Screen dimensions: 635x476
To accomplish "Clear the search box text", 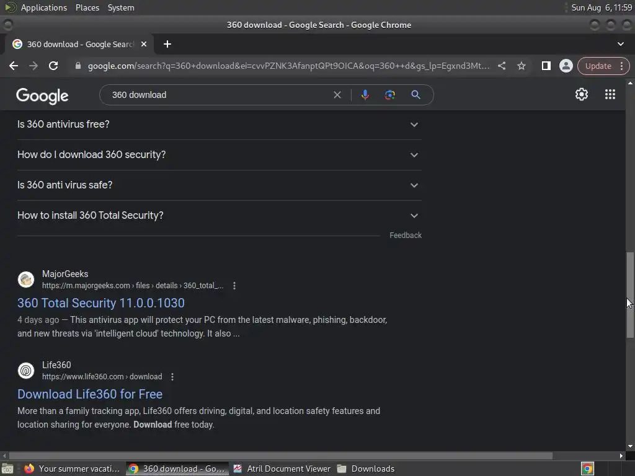I will (337, 95).
